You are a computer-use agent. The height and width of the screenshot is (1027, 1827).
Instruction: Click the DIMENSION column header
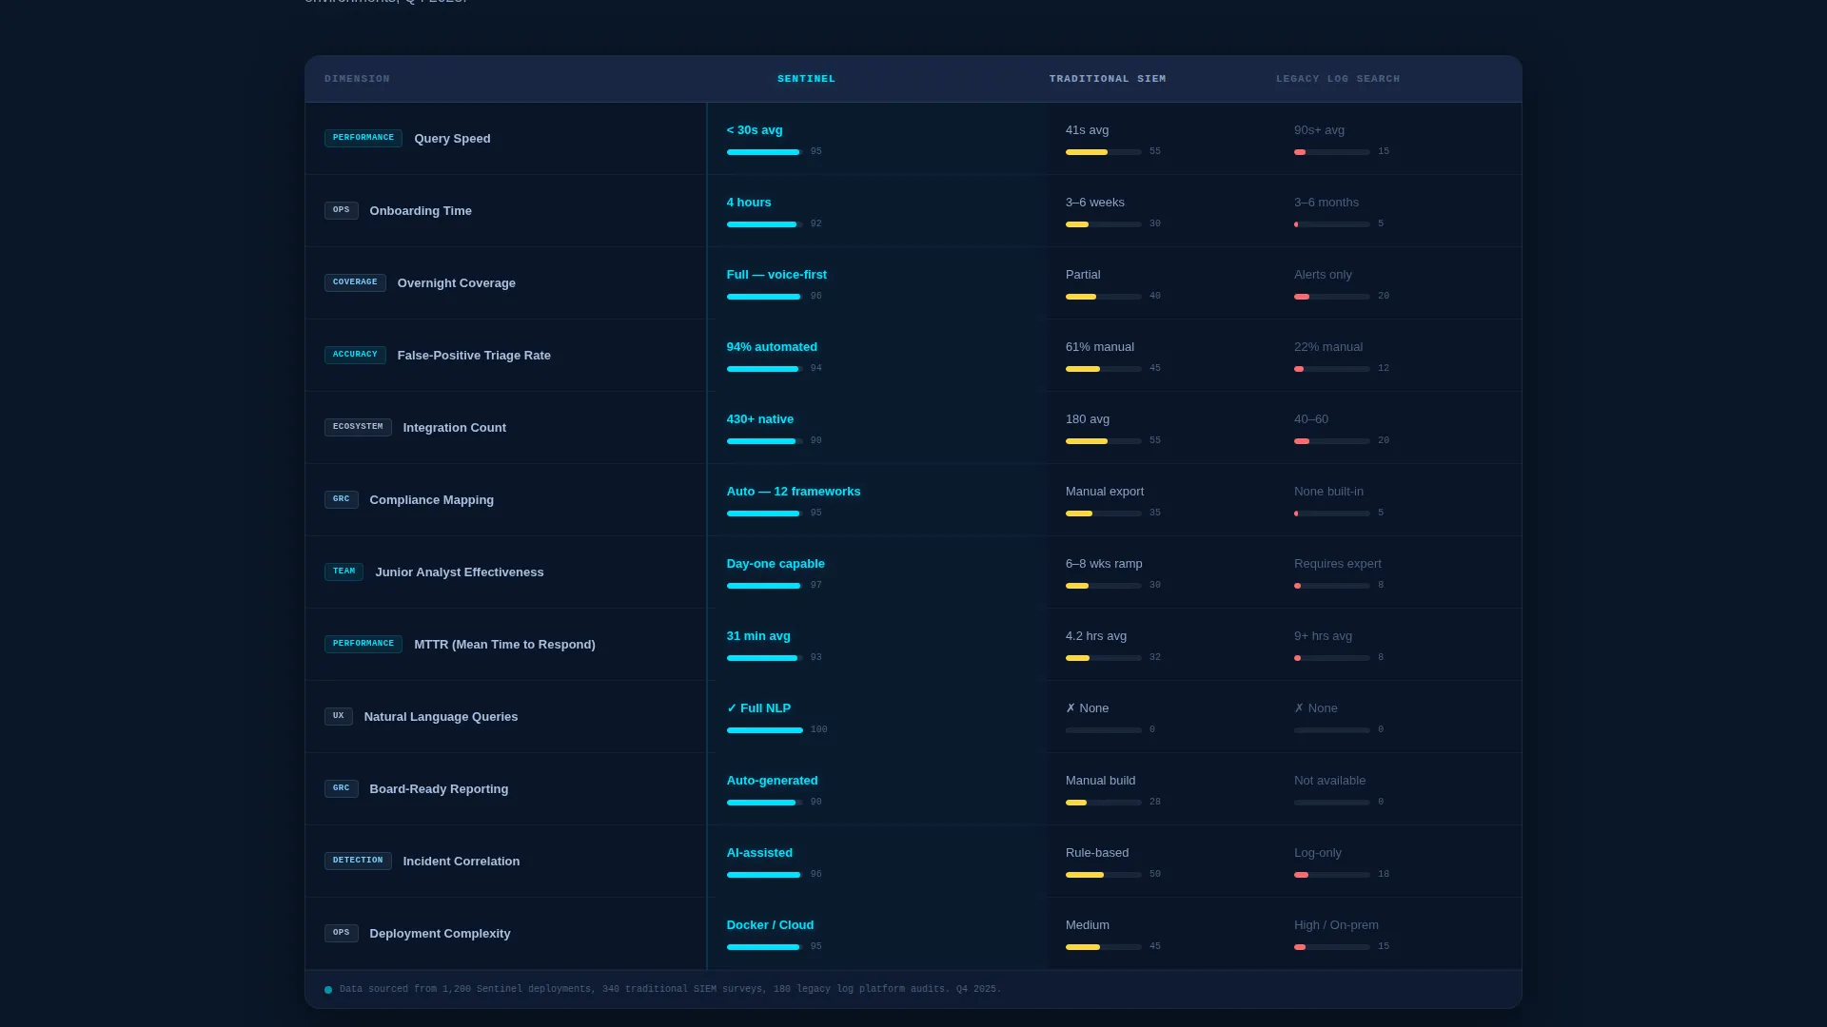[357, 79]
